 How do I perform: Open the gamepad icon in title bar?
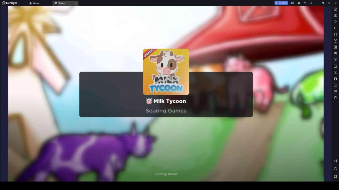(x=293, y=3)
